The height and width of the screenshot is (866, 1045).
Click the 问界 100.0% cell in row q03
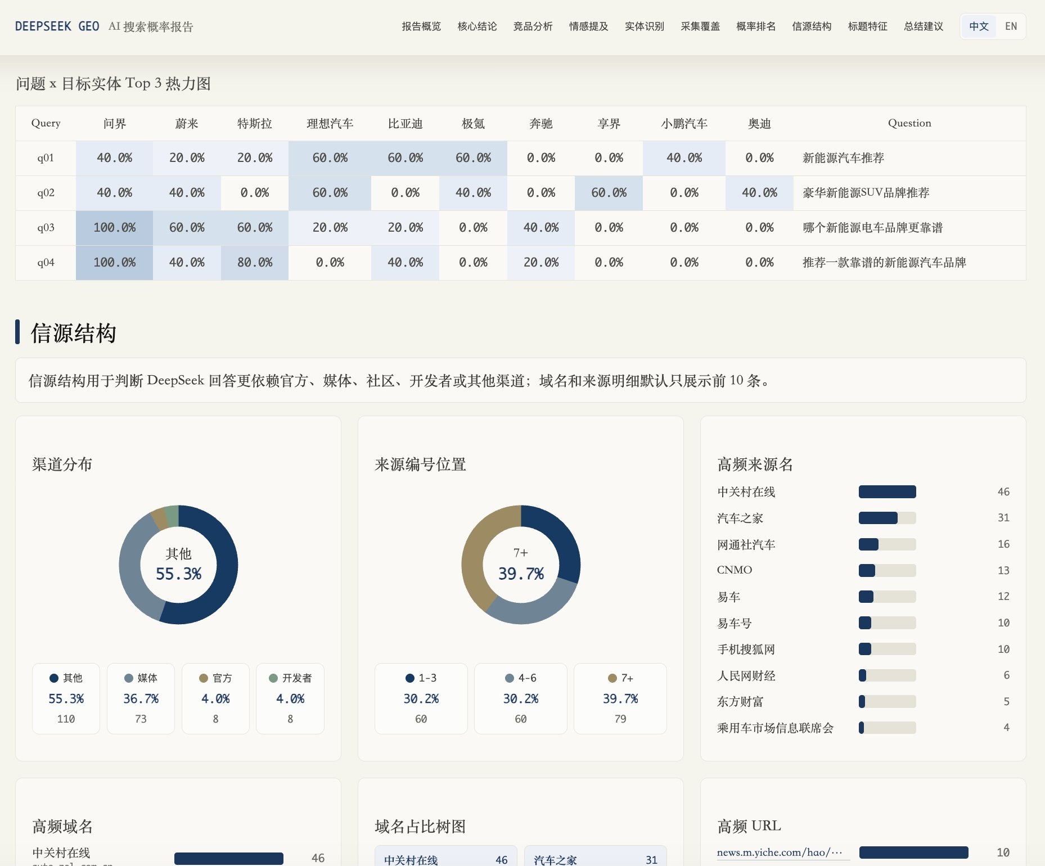[114, 228]
